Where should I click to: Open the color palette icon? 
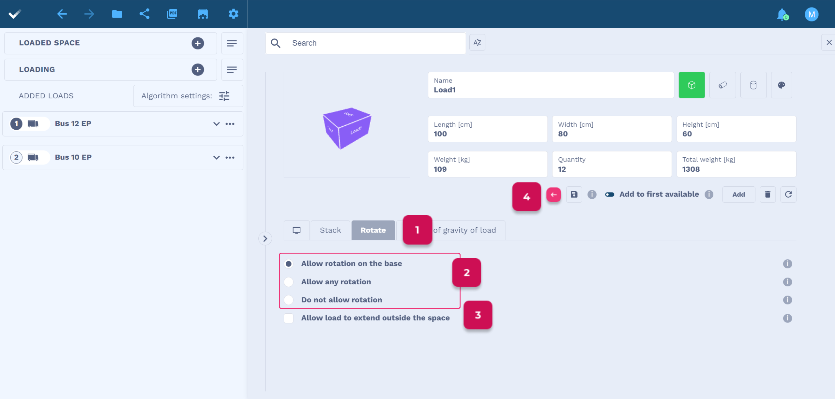(x=781, y=85)
